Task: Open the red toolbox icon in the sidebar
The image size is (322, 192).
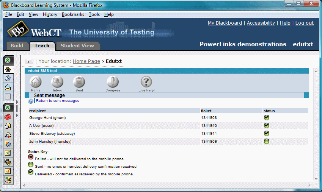Action: (8, 117)
